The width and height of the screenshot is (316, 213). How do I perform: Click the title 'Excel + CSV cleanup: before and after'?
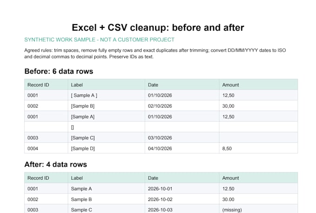[x=158, y=27]
